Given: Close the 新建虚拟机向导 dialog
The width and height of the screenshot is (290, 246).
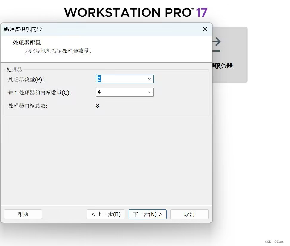Looking at the screenshot, I should [205, 29].
